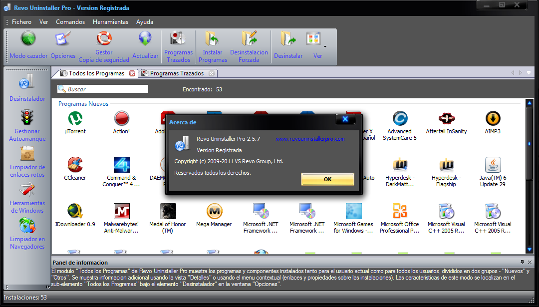Open Gestor Copia de seguridad

click(x=104, y=47)
